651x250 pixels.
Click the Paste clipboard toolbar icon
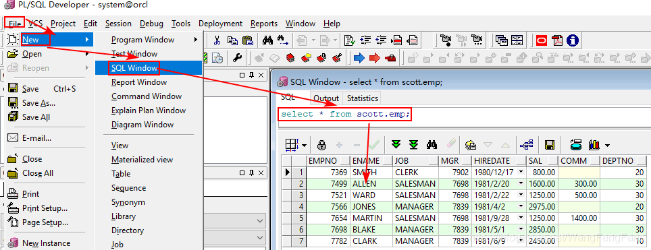tap(247, 40)
